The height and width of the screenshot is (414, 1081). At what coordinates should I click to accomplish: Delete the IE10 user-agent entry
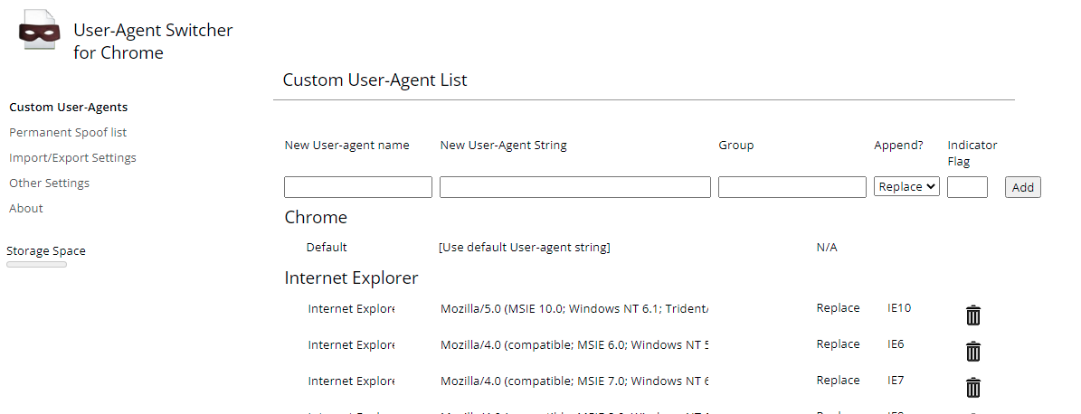[972, 315]
